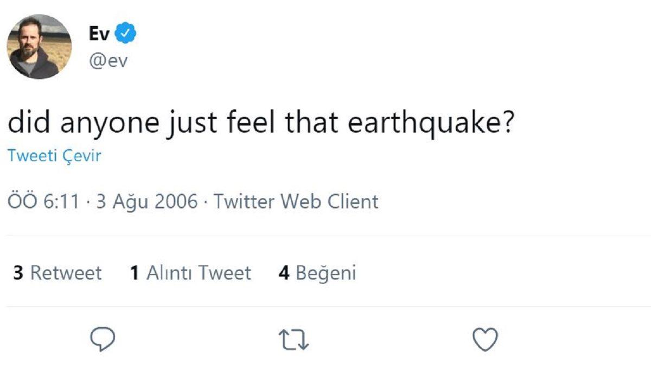Click the reply speech-bubble icon
Screen dimensions: 651x366
[x=102, y=340]
